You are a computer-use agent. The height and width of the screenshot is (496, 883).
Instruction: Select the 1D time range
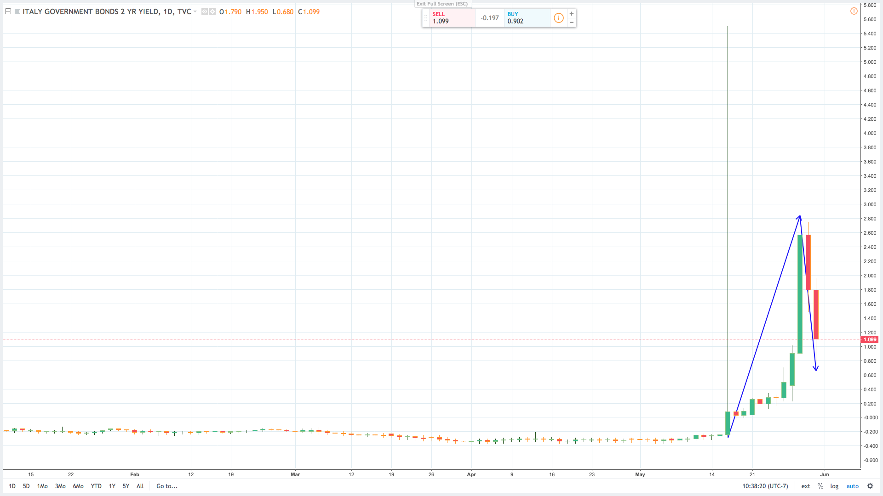click(12, 486)
